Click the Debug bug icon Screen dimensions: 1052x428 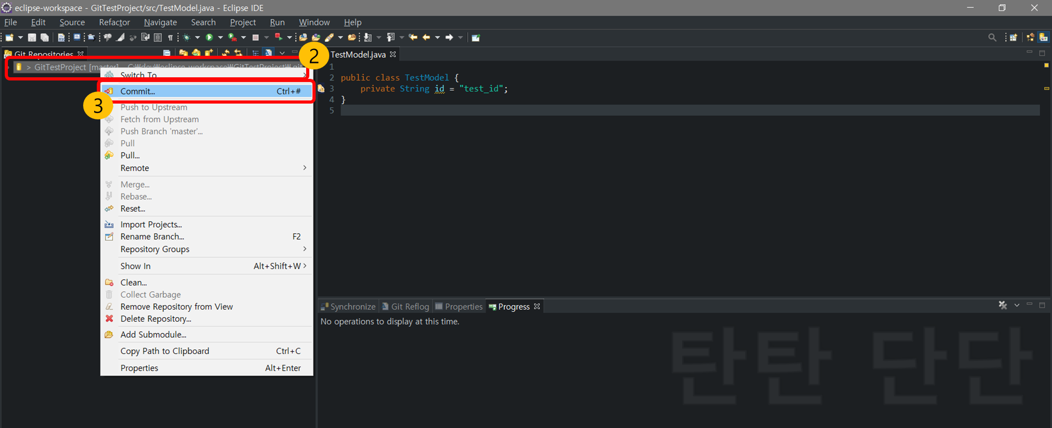[x=186, y=37]
